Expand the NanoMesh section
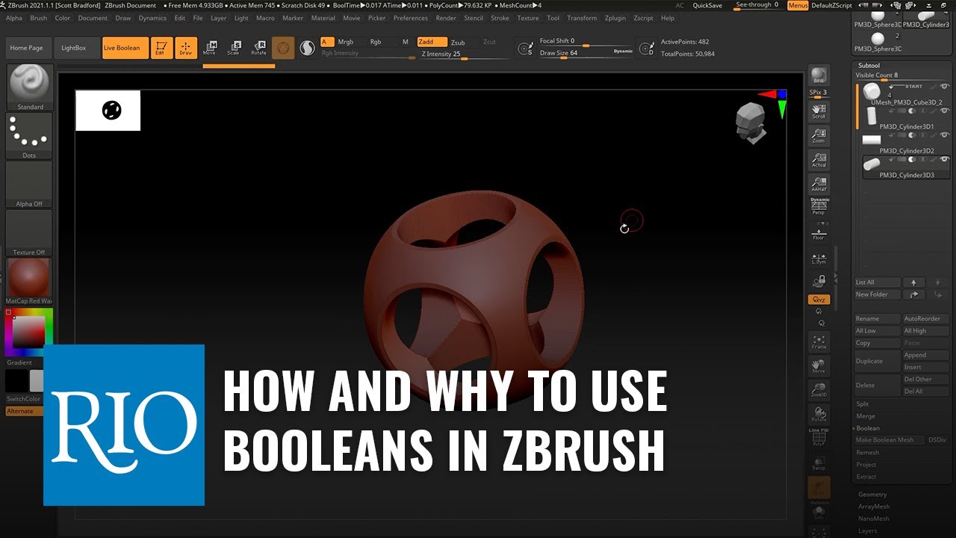Viewport: 956px width, 538px height. (x=874, y=519)
